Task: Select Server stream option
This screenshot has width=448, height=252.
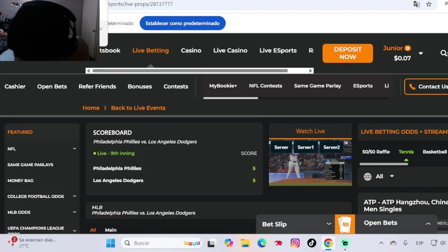Action: click(x=281, y=147)
